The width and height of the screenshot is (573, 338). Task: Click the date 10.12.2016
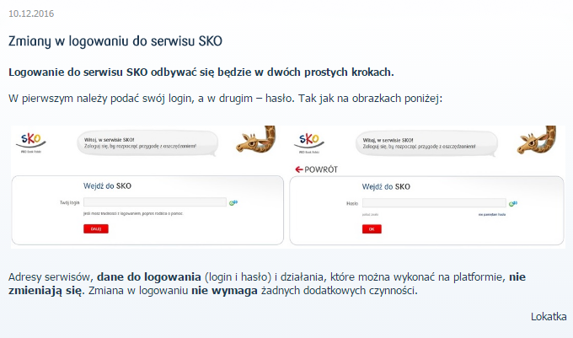click(31, 13)
